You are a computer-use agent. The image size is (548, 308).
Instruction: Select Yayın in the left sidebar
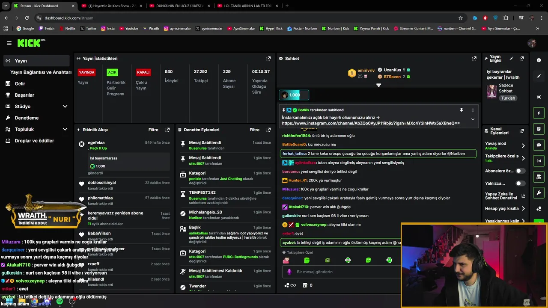[36, 61]
